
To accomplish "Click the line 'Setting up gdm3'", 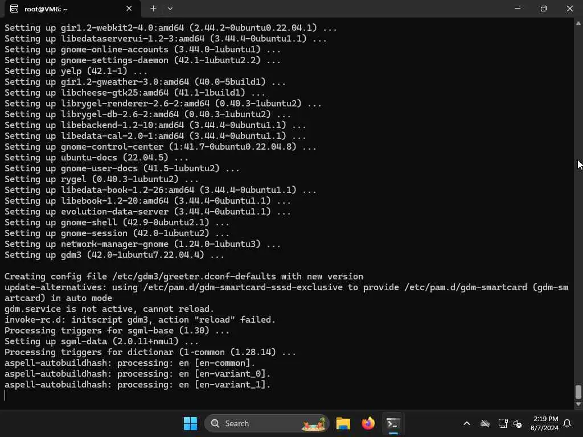I will [x=114, y=255].
